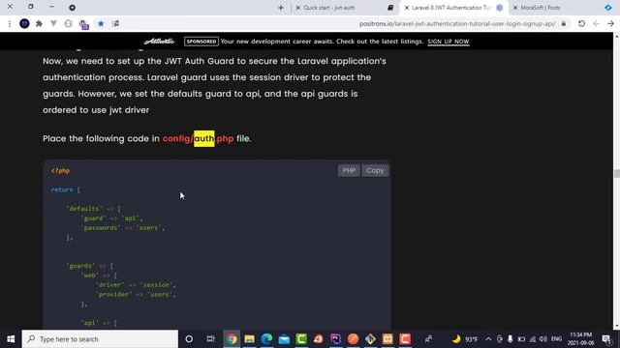620x348 pixels.
Task: Click the gray V-shaped extension icon
Action: tap(53, 23)
